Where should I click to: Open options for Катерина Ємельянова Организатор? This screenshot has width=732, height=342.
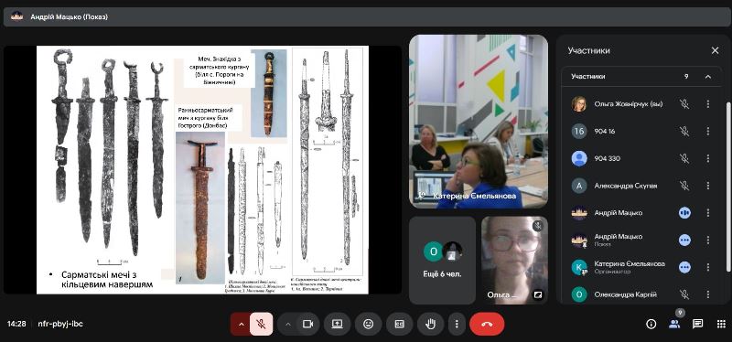pos(707,267)
